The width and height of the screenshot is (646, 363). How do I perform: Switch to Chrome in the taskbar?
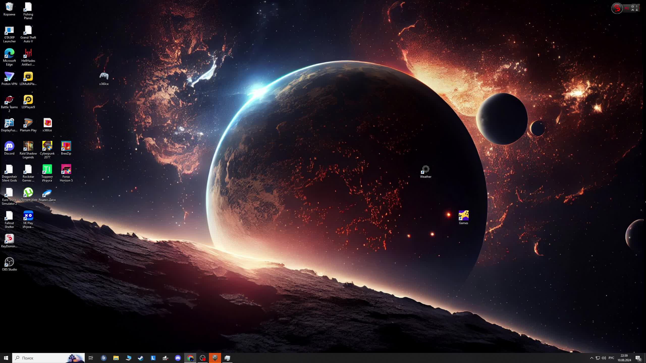tap(190, 358)
